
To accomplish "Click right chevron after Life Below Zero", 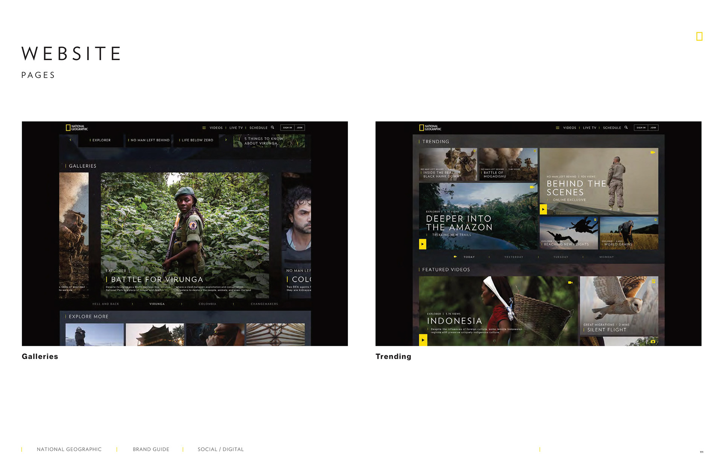I will pyautogui.click(x=226, y=140).
